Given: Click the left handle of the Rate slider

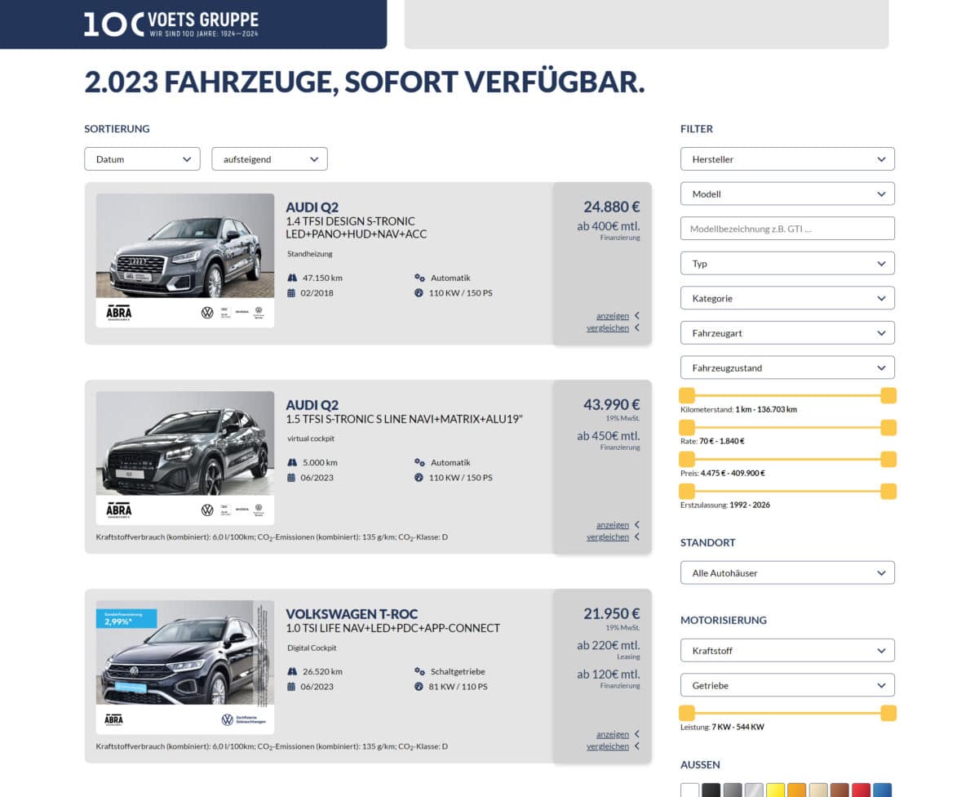Looking at the screenshot, I should 687,427.
